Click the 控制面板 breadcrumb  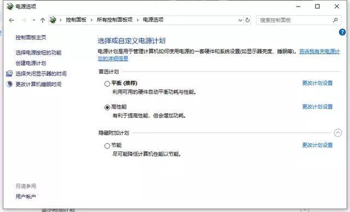(x=76, y=20)
